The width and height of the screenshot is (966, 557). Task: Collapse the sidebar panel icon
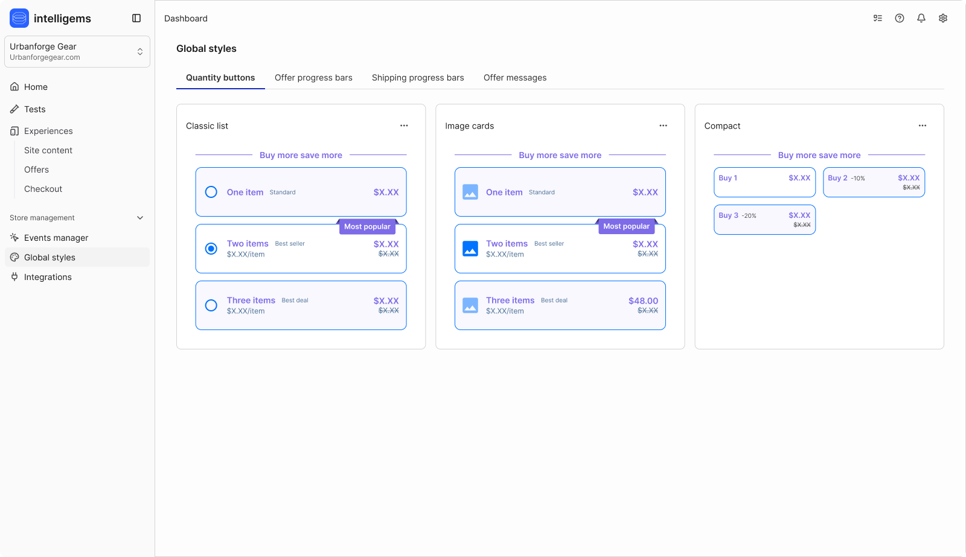coord(136,18)
